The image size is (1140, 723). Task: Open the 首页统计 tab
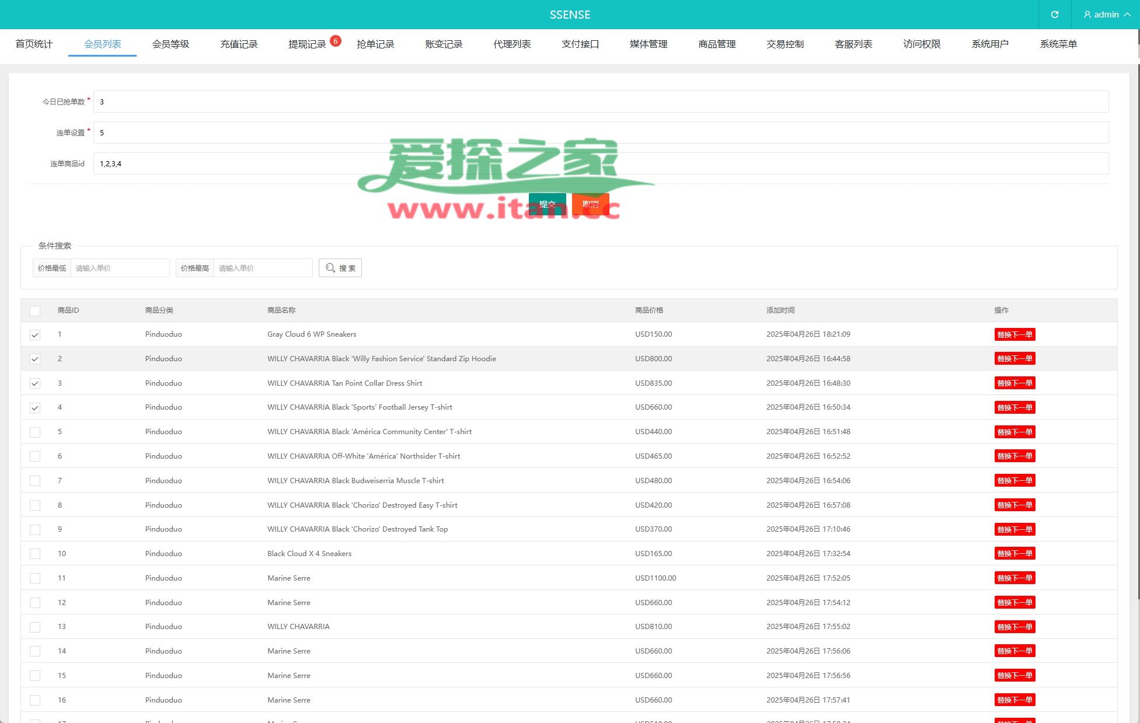(34, 44)
